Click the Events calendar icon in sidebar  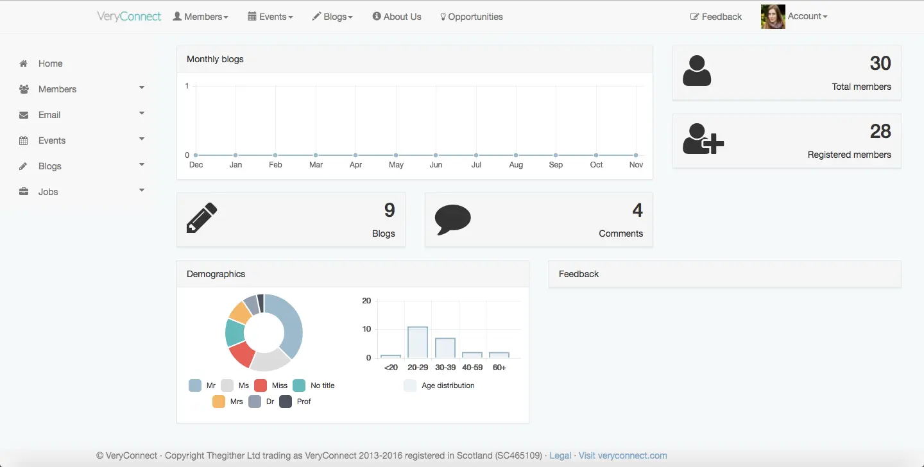(24, 140)
